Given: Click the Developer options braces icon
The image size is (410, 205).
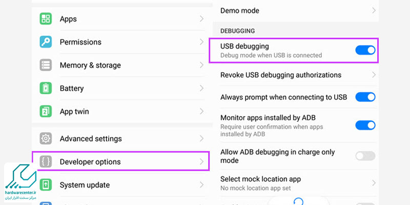Looking at the screenshot, I should 46,161.
